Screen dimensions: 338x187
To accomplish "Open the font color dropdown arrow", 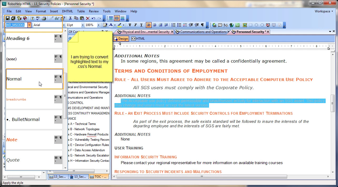I will pyautogui.click(x=115, y=25).
